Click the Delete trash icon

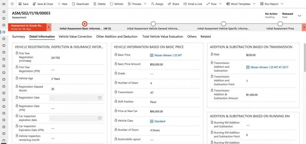pos(95,4)
